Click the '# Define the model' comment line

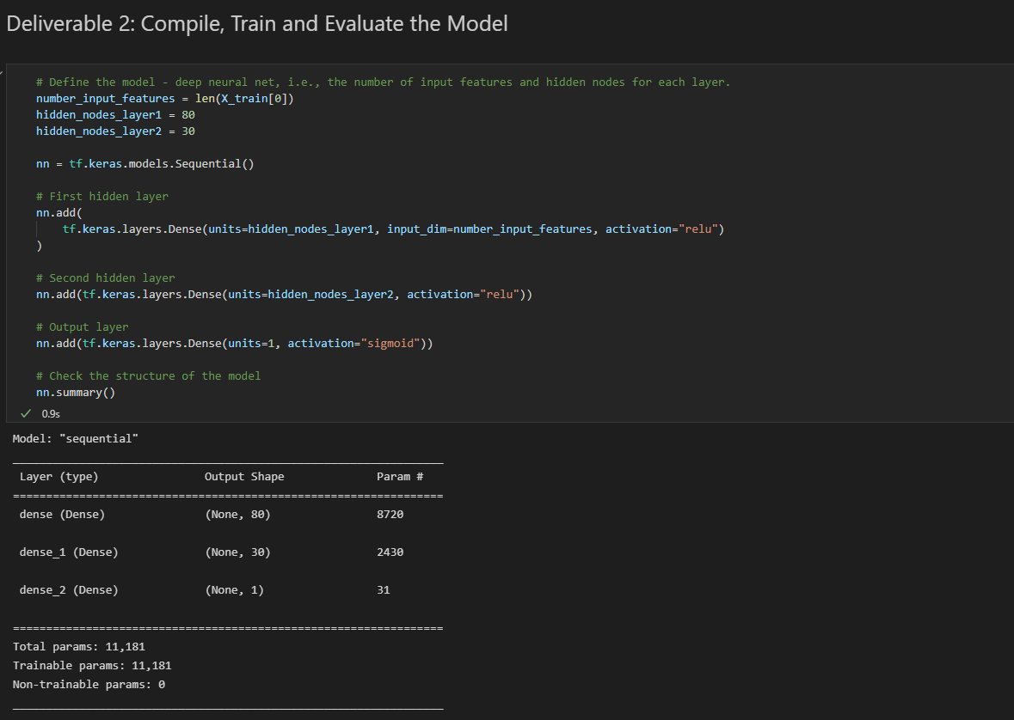coord(383,82)
